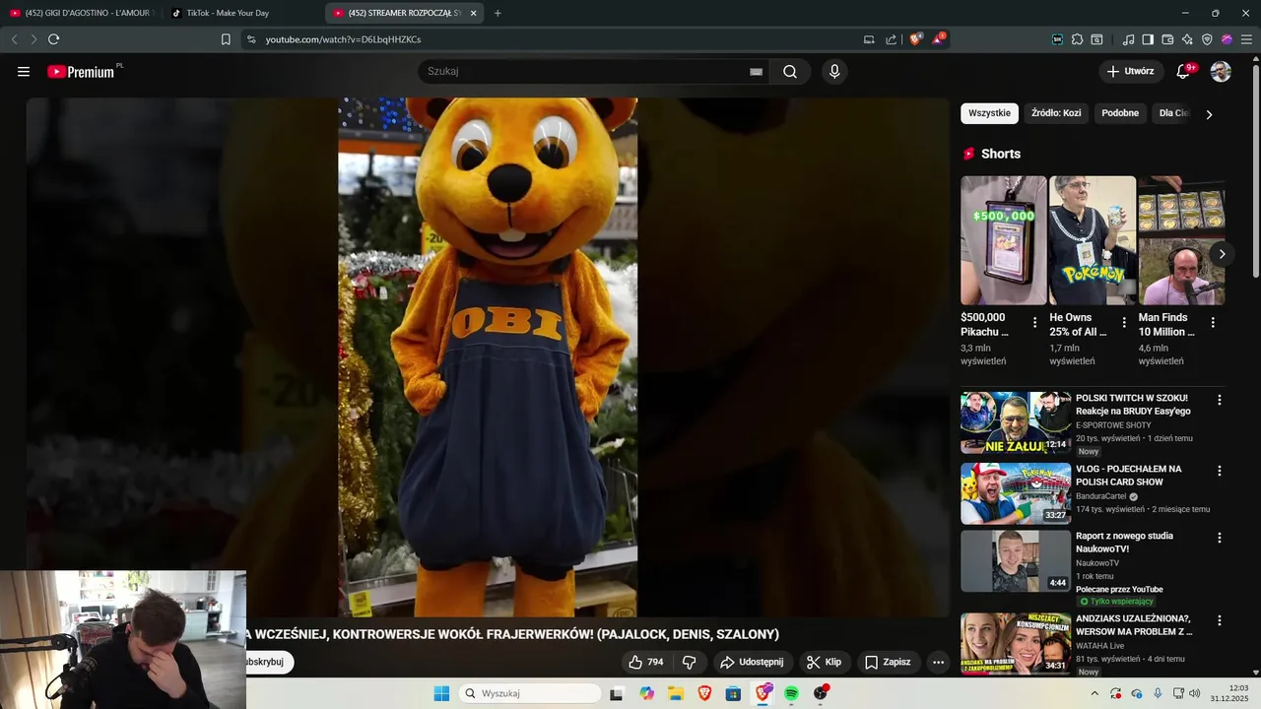Reload the page with browser refresh icon

[x=53, y=39]
